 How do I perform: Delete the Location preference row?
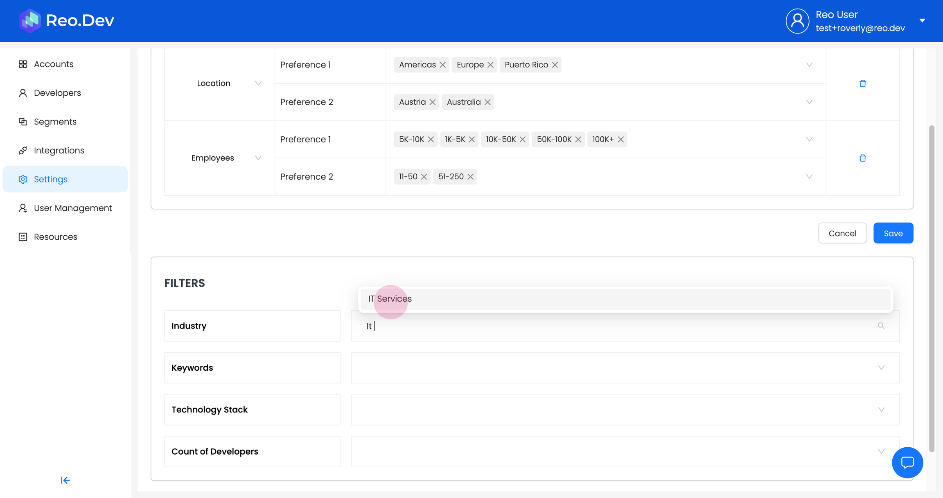(x=862, y=83)
